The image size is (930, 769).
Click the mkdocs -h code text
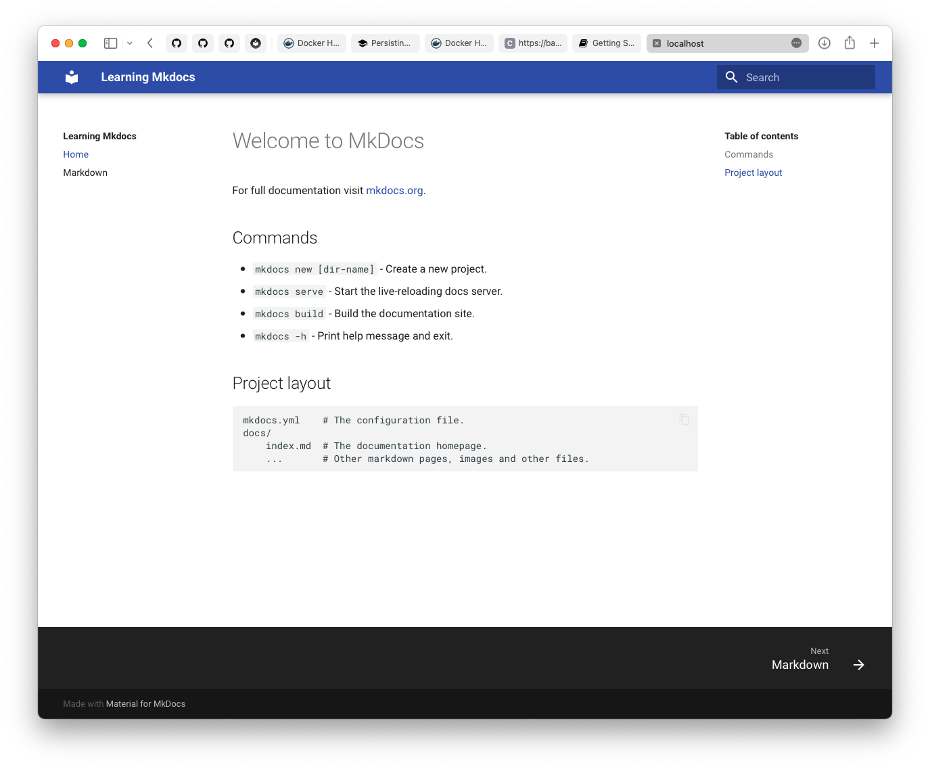[281, 336]
